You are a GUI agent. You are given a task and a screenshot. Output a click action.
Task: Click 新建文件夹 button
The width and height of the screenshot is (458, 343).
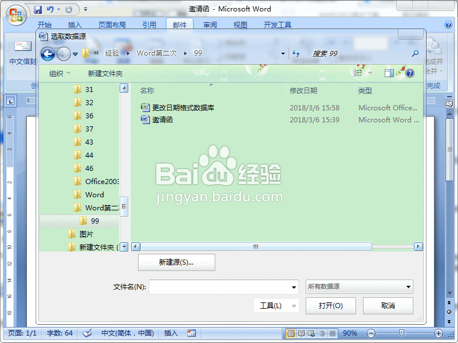tap(105, 74)
